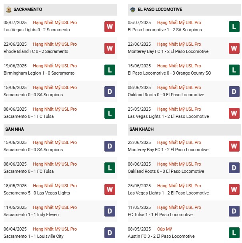
Task: Click the L badge for El Paso Locomotive 0 - 3 Orange County SC
Action: click(x=234, y=70)
